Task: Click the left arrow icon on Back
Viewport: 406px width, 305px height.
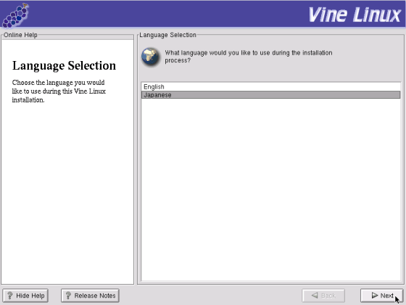Action: [x=315, y=295]
